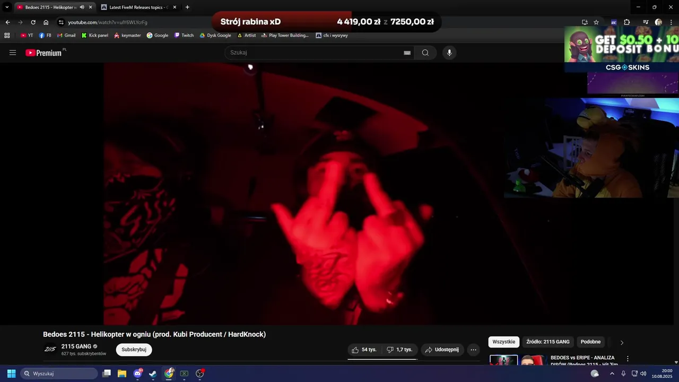This screenshot has height=382, width=679.
Task: Subscribe with the Subskrybuj button
Action: [134, 350]
